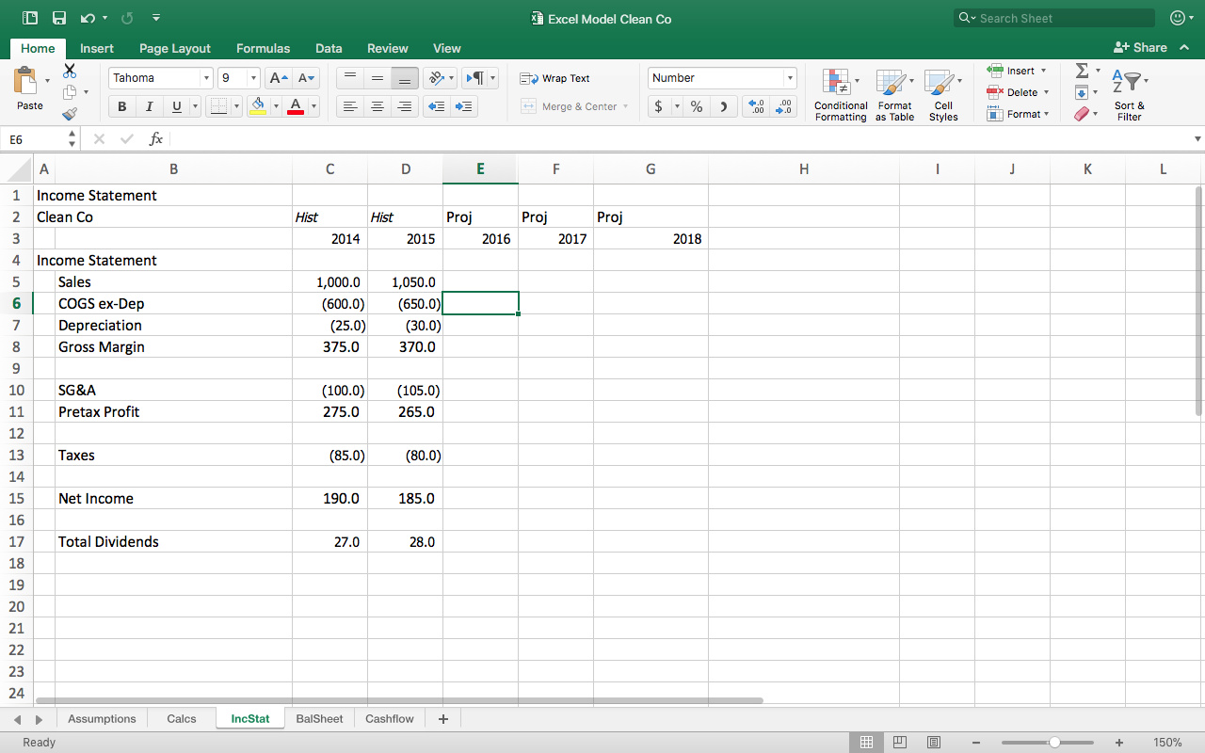Toggle Wrap Text for the cell
Image resolution: width=1205 pixels, height=753 pixels.
click(555, 78)
